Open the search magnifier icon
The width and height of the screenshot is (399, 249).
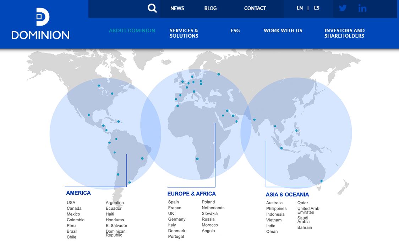(152, 8)
